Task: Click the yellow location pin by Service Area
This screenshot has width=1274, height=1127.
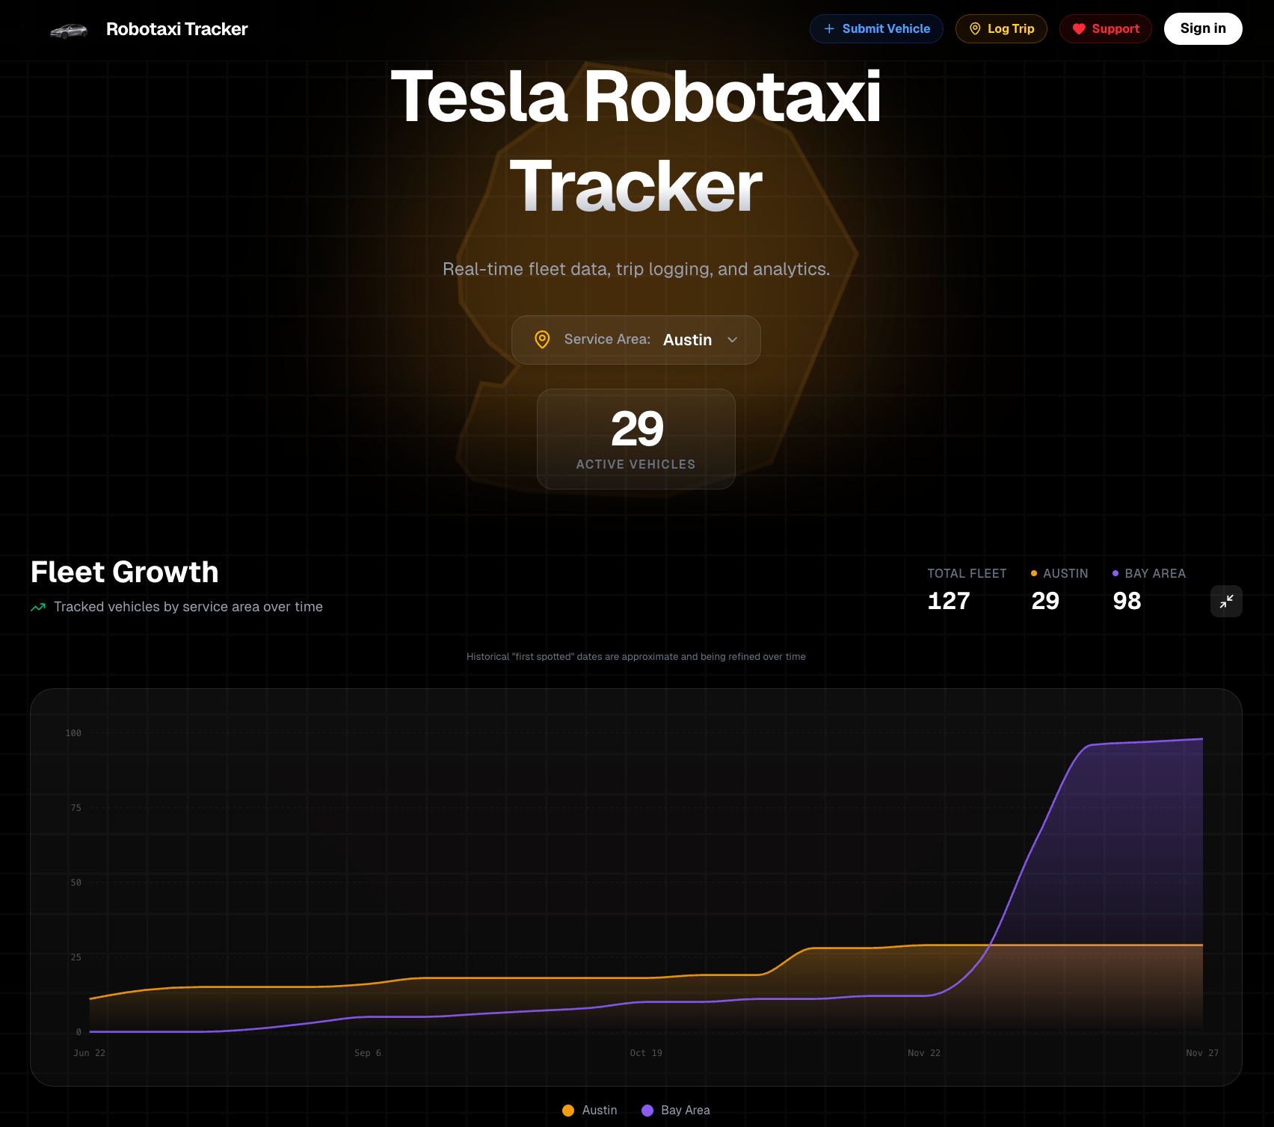Action: [x=543, y=339]
